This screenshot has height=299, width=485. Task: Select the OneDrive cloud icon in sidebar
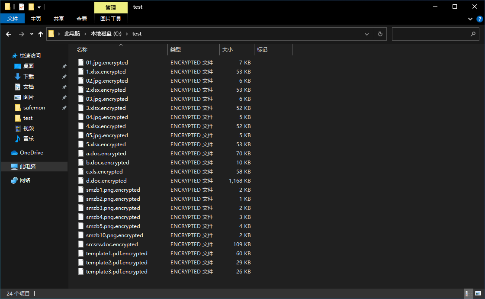pos(14,153)
